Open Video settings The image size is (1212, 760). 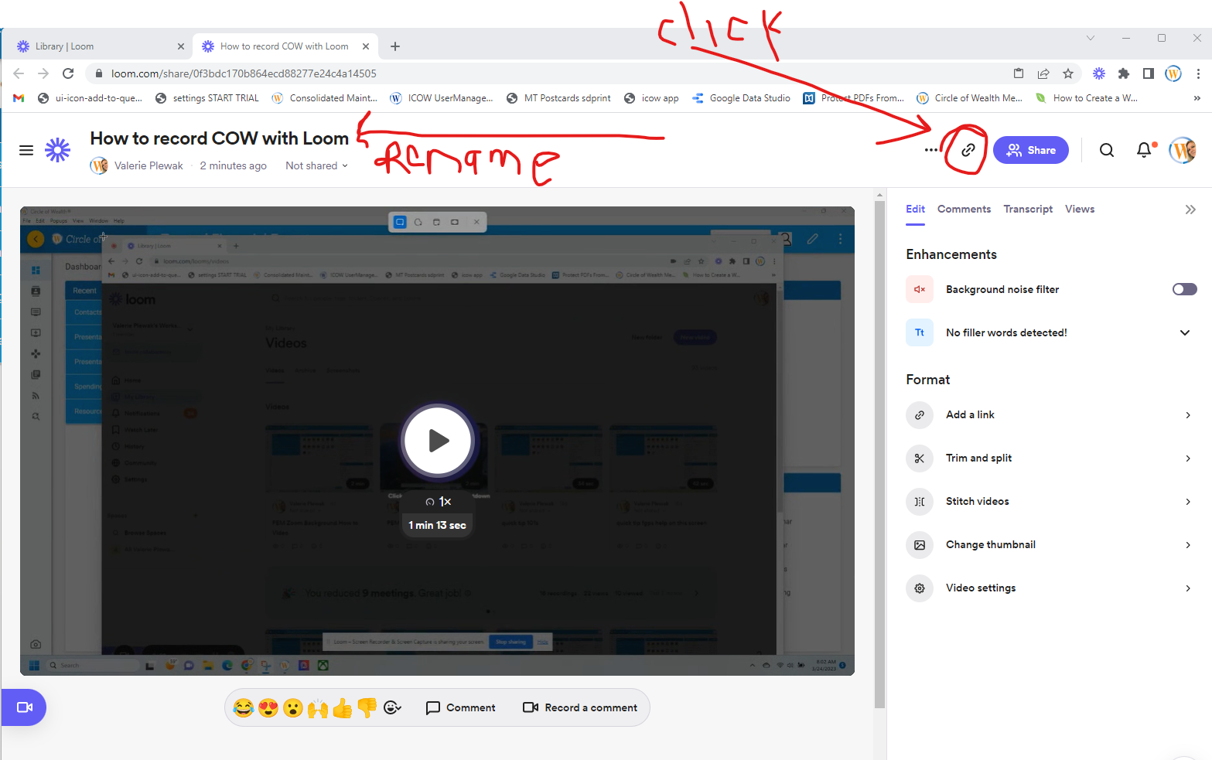[1051, 588]
